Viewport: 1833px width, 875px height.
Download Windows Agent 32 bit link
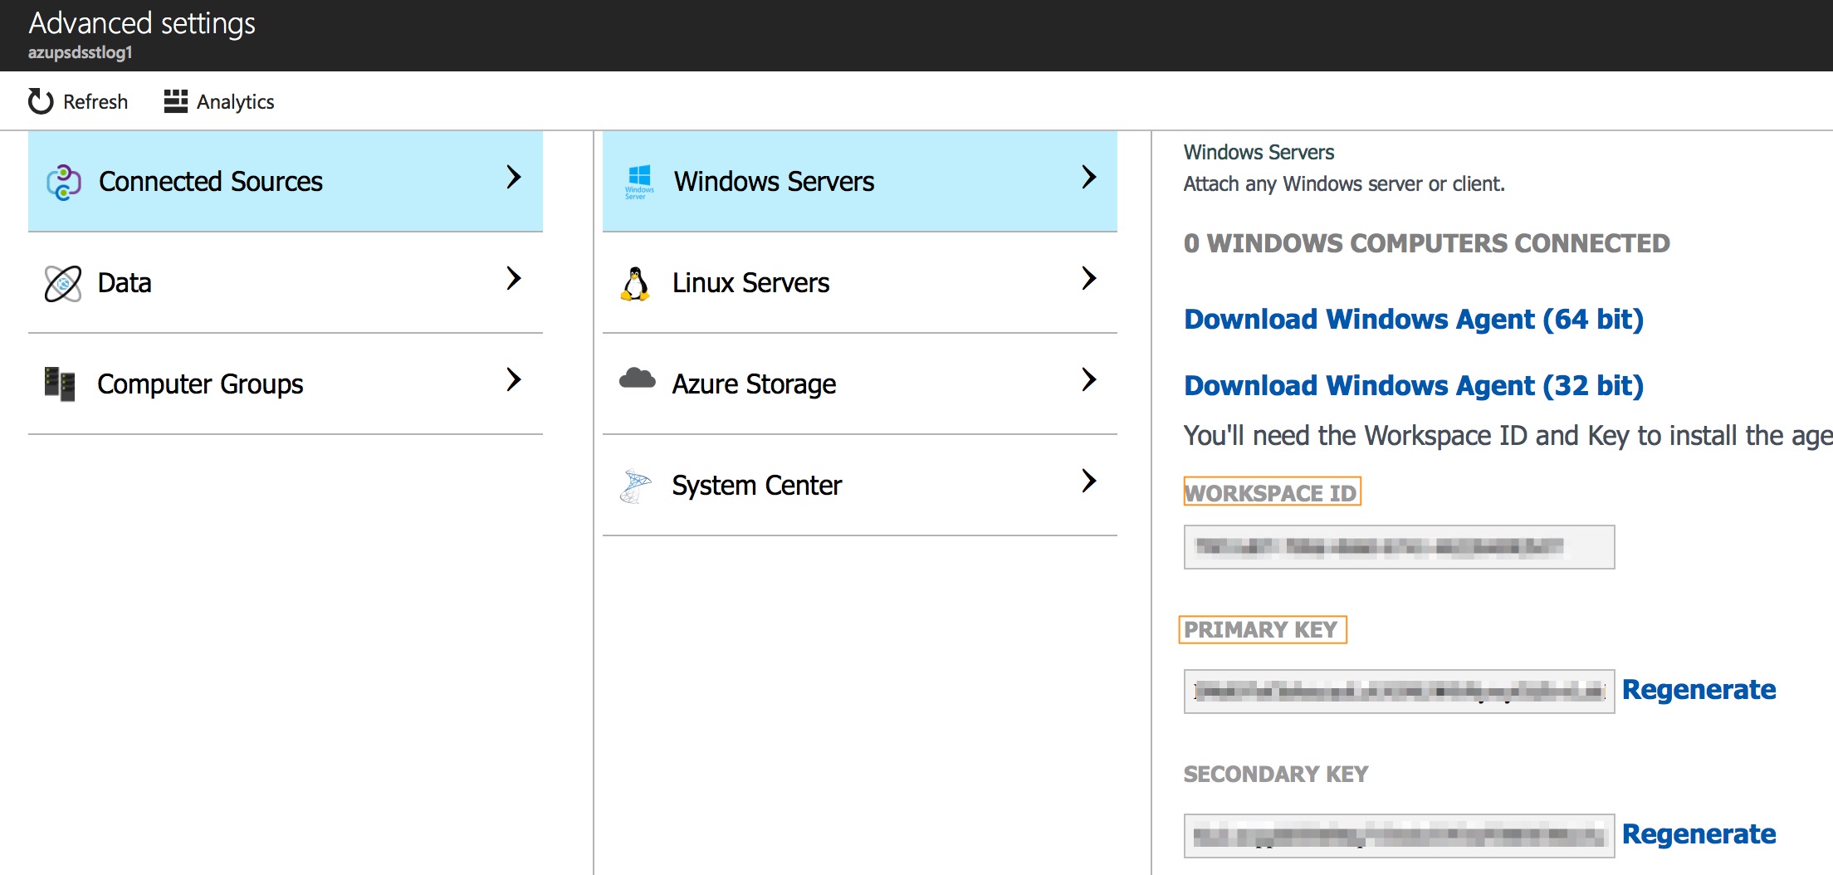tap(1413, 386)
